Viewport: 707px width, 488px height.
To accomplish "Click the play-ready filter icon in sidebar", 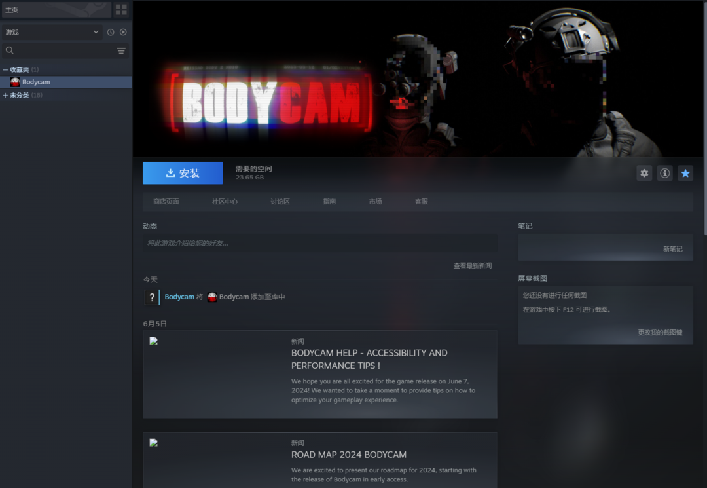I will [123, 32].
